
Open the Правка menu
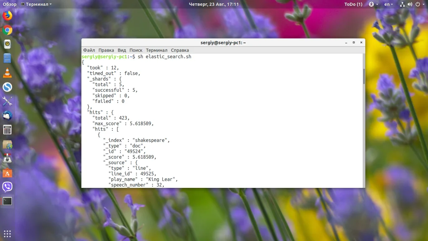pyautogui.click(x=106, y=50)
